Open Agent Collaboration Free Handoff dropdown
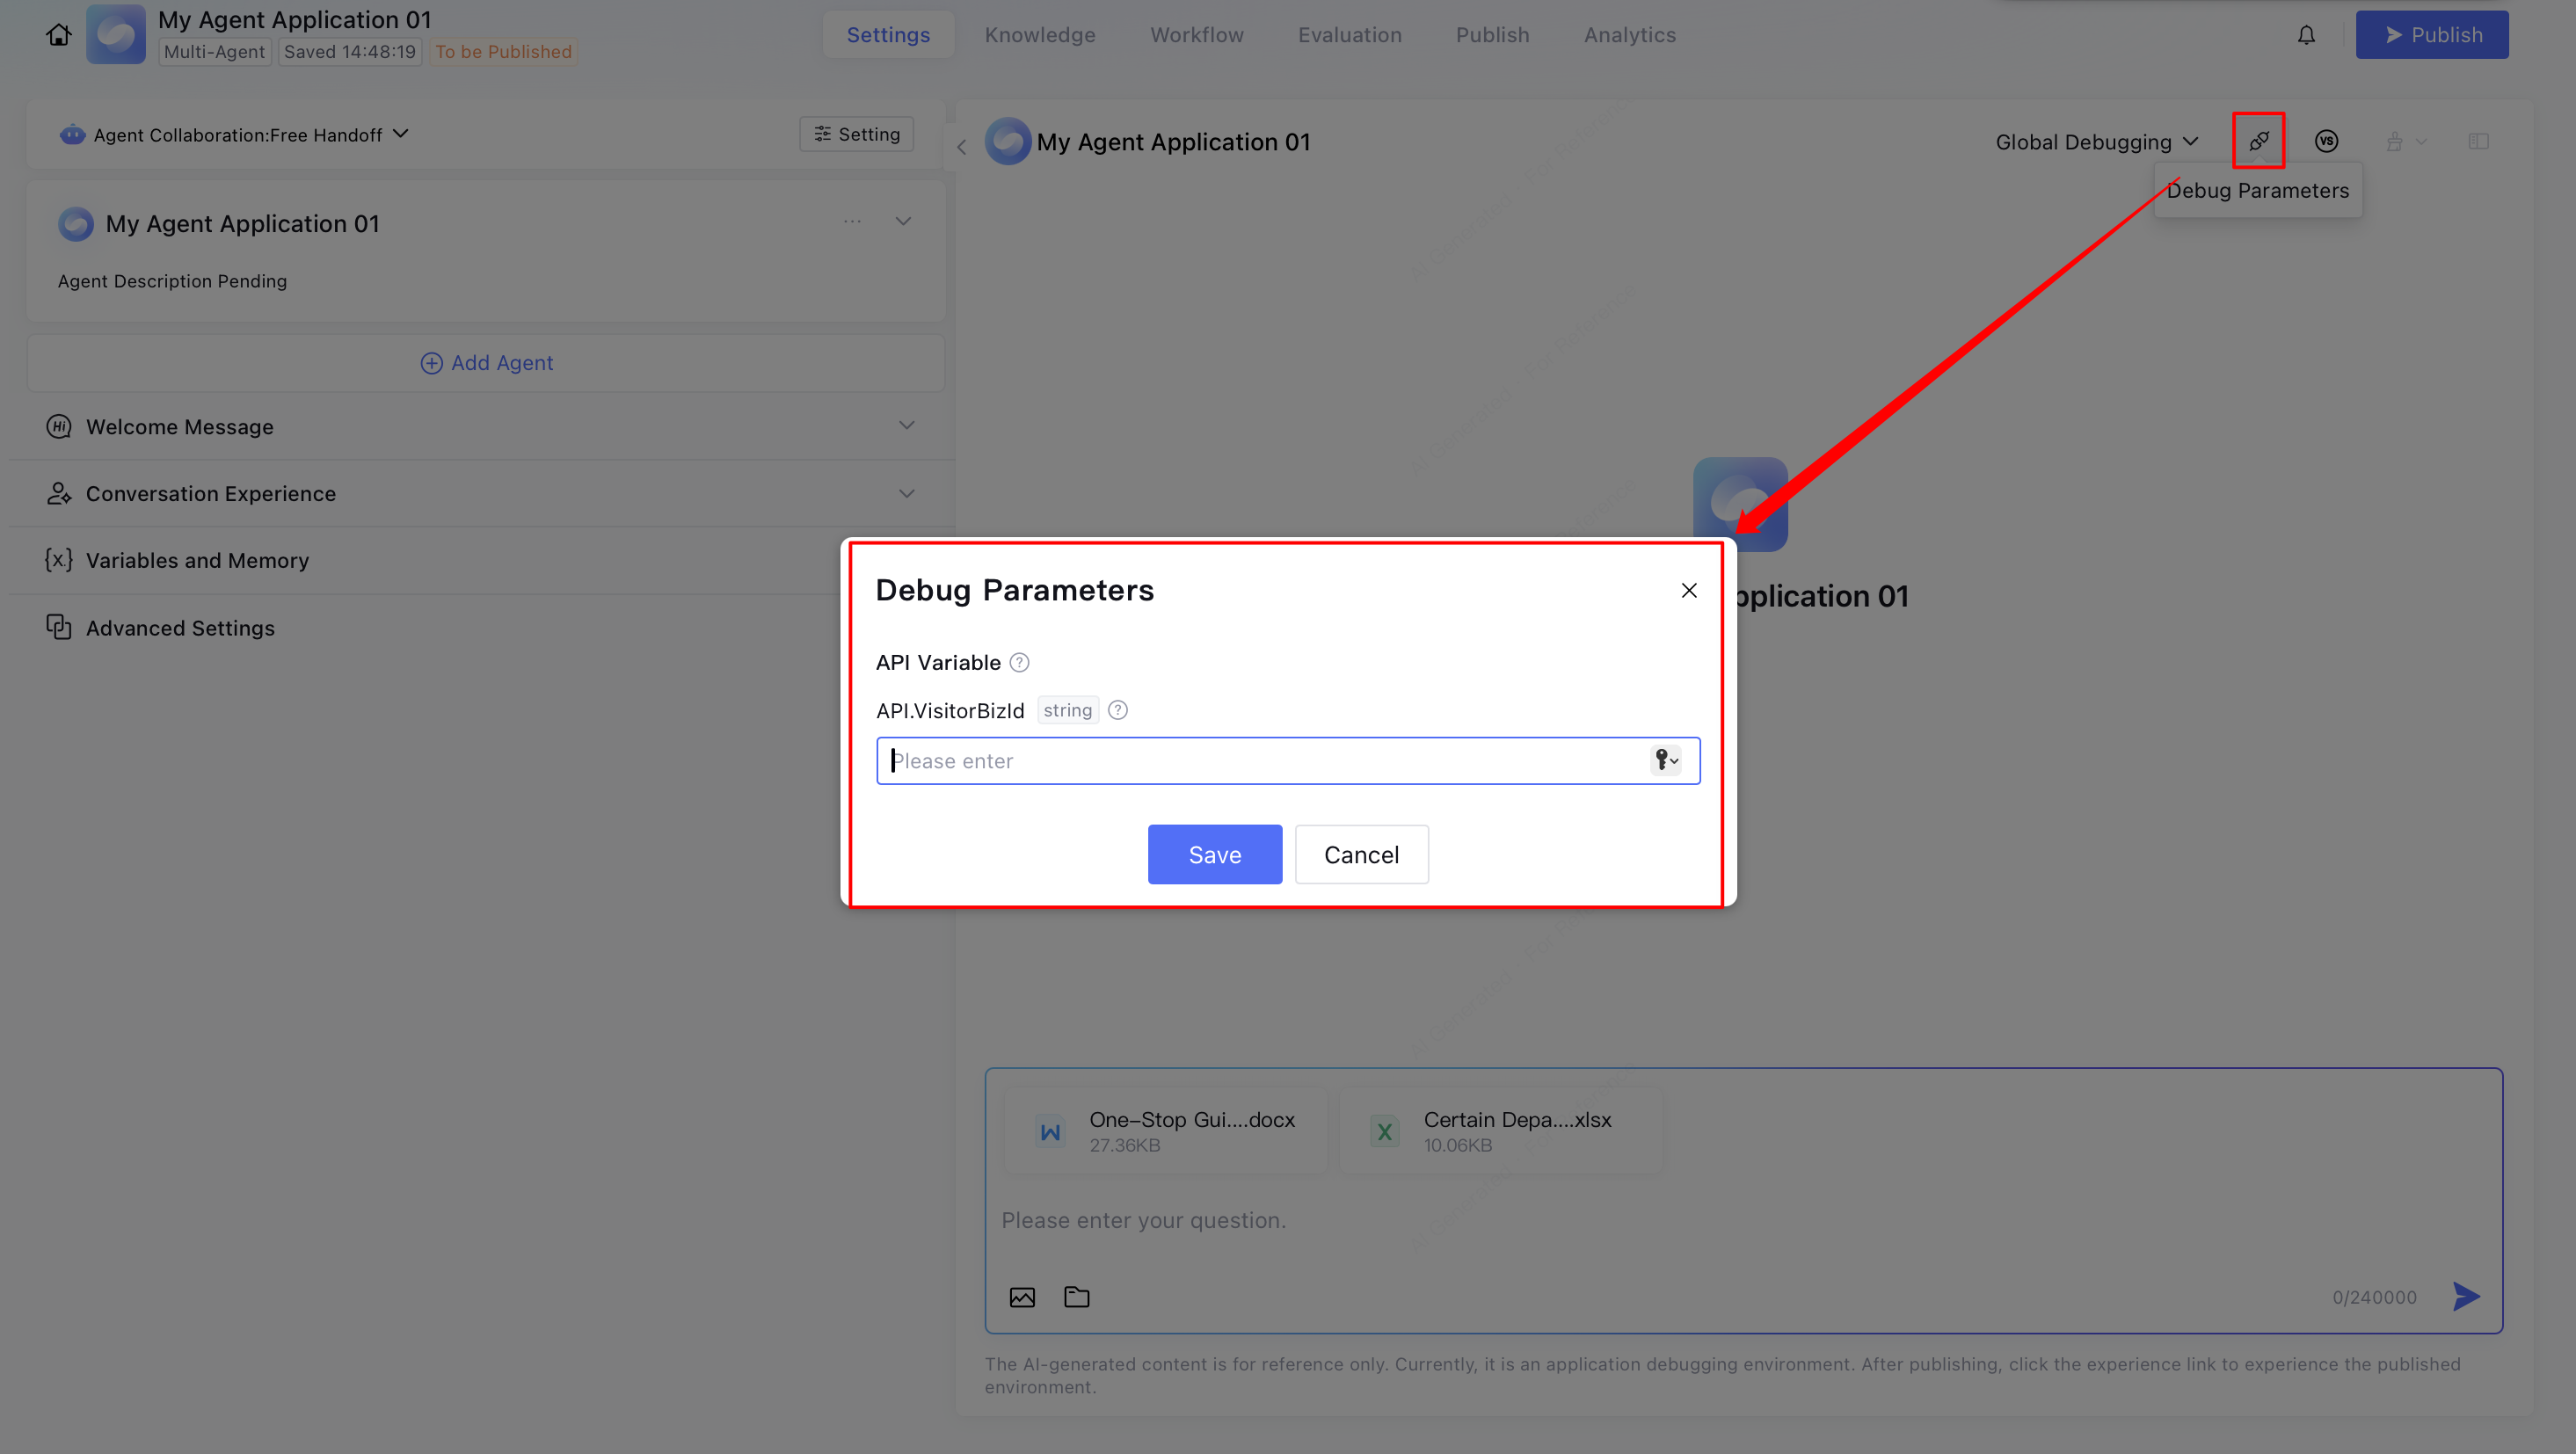 point(237,134)
